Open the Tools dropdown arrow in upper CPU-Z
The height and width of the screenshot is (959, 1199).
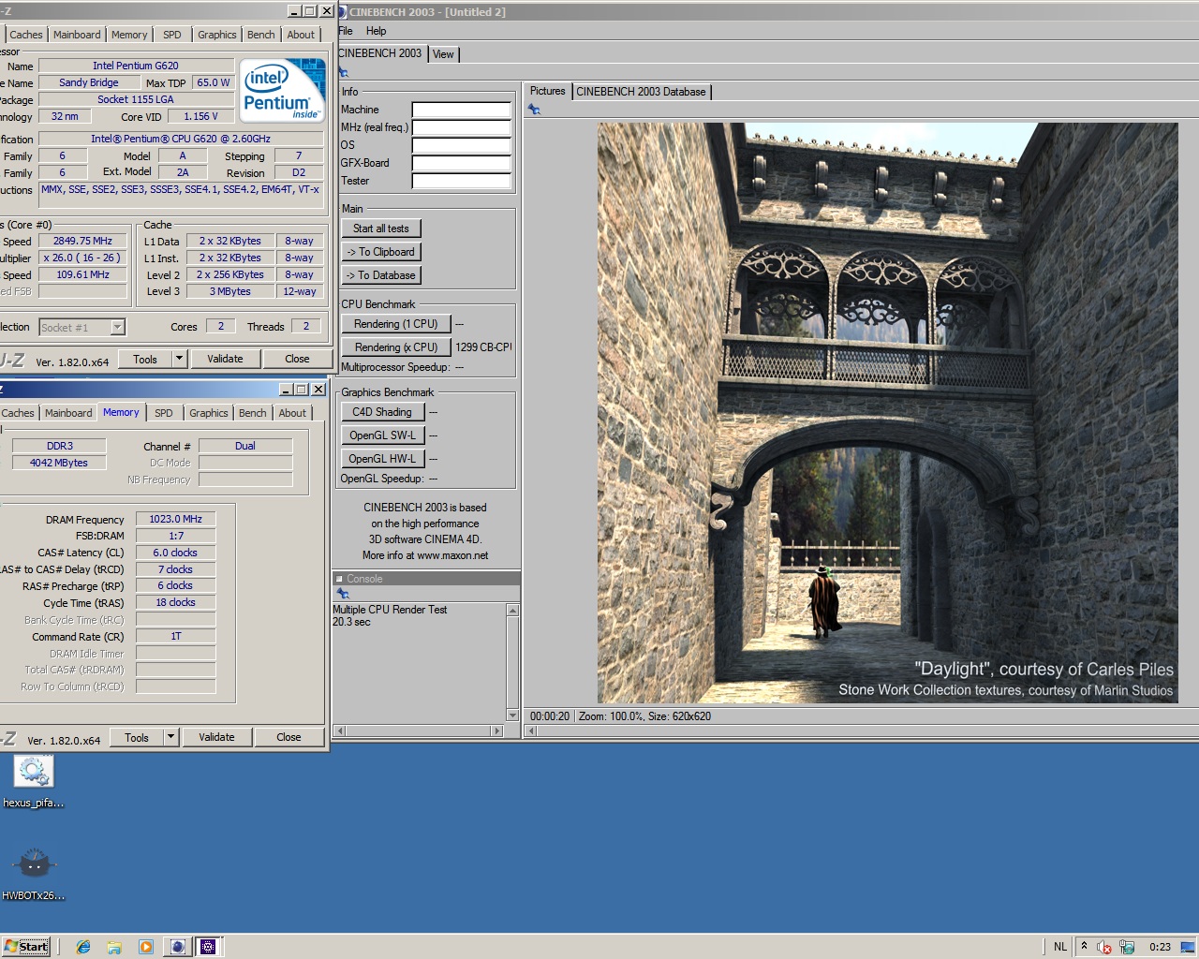[x=179, y=359]
